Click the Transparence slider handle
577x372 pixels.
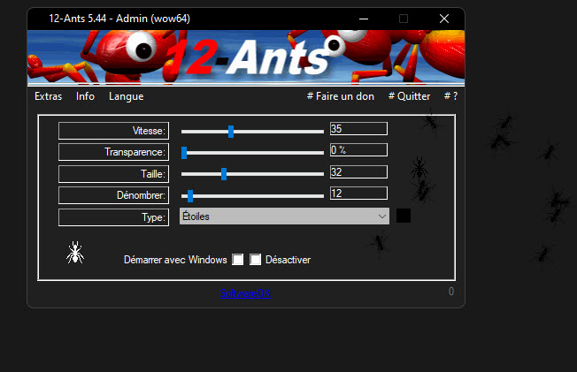pos(184,152)
